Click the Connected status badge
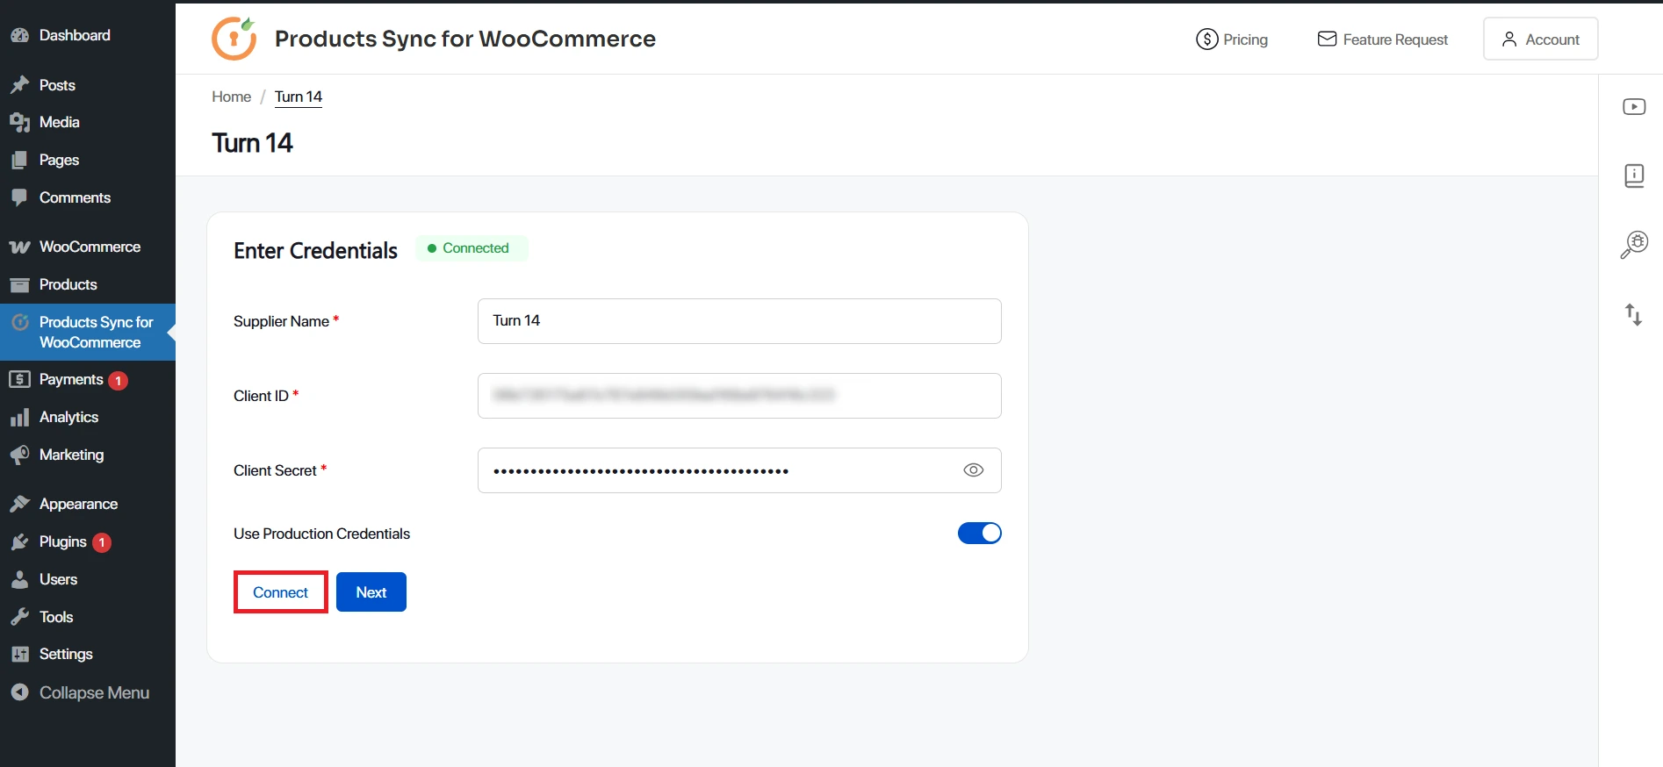 point(472,248)
